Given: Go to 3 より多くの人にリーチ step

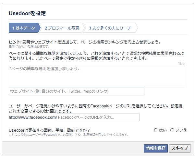Looking at the screenshot, I should tap(110, 28).
